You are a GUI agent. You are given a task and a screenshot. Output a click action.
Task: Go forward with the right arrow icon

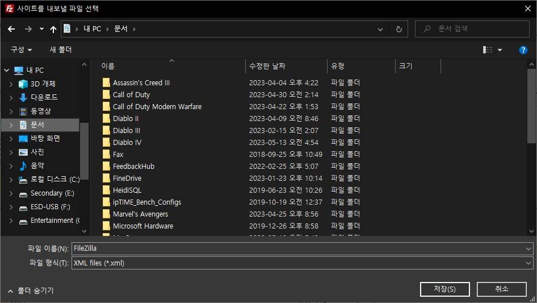tap(28, 29)
